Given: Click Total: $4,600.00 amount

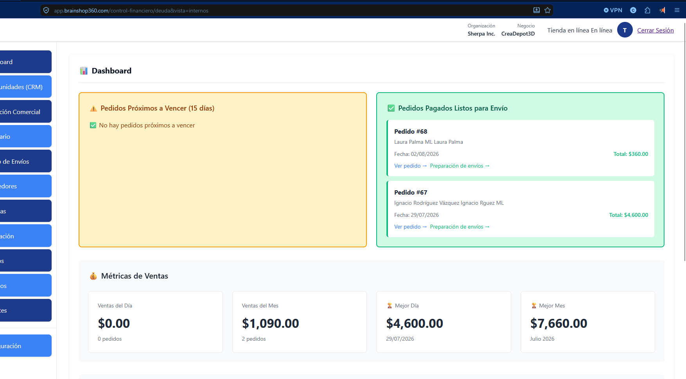Looking at the screenshot, I should click(x=629, y=215).
